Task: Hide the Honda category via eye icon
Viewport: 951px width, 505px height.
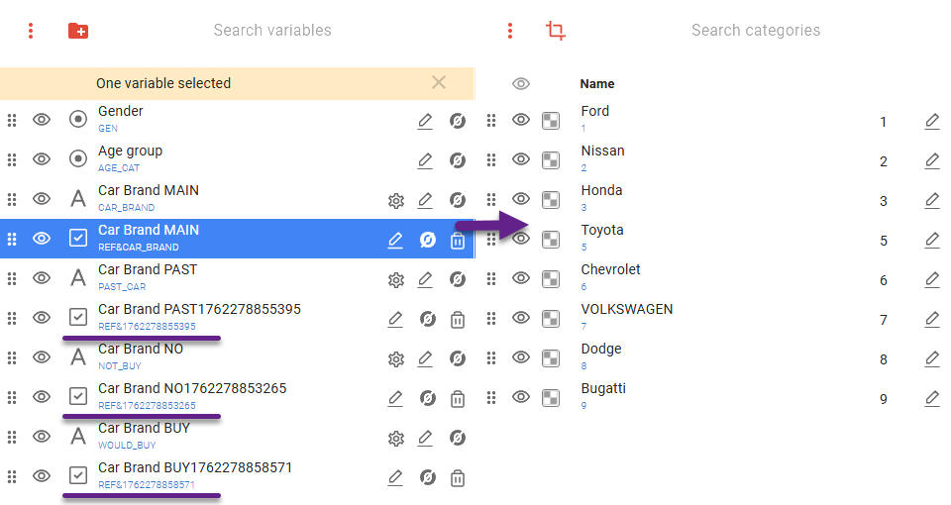Action: 521,199
